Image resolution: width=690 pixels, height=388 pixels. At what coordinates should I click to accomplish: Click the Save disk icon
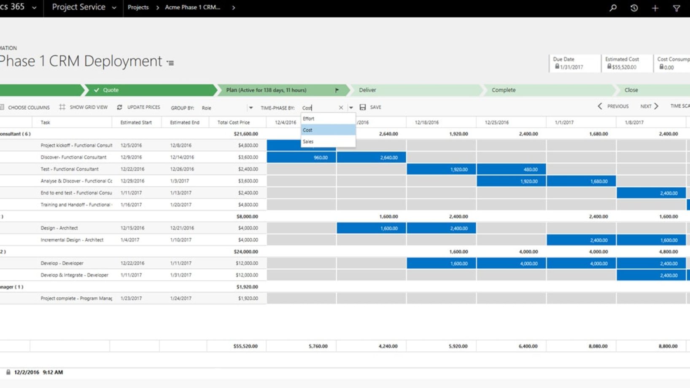pyautogui.click(x=363, y=107)
